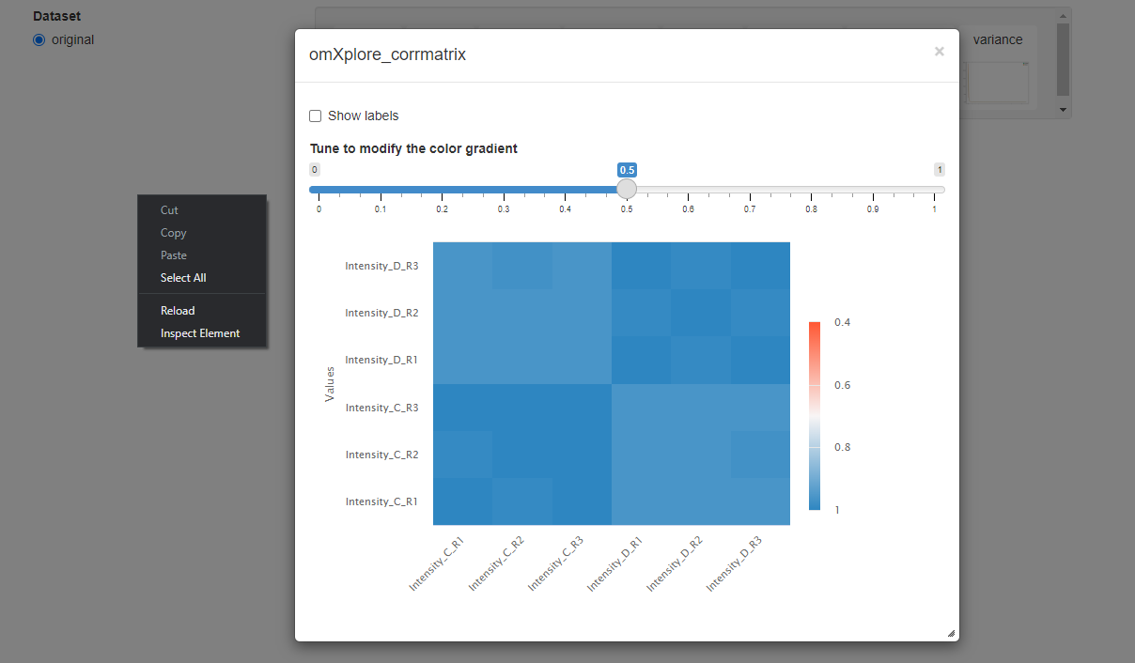Click heatmap cell D_R3 row, D_R3 column

(760, 266)
